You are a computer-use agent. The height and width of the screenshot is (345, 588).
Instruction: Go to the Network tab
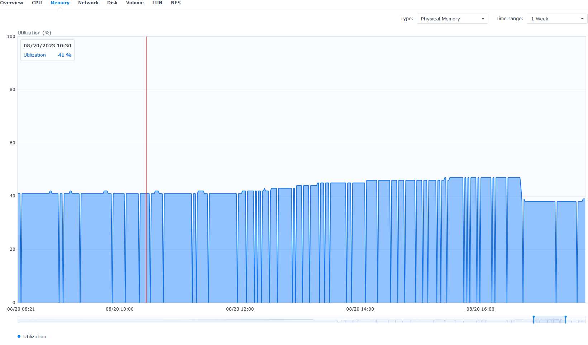coord(88,3)
